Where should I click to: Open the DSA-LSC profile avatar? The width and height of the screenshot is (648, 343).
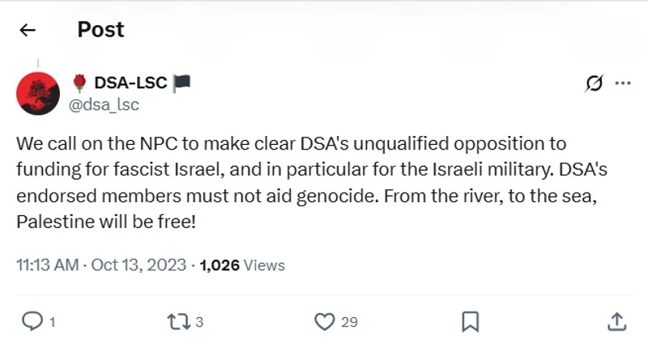tap(38, 93)
